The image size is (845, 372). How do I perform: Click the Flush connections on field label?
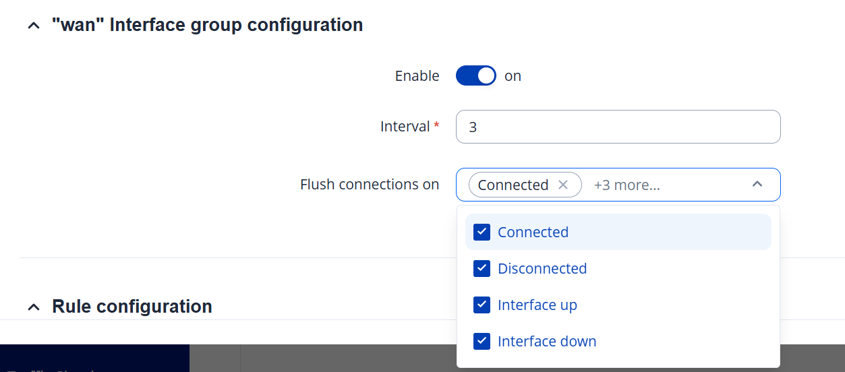coord(370,185)
